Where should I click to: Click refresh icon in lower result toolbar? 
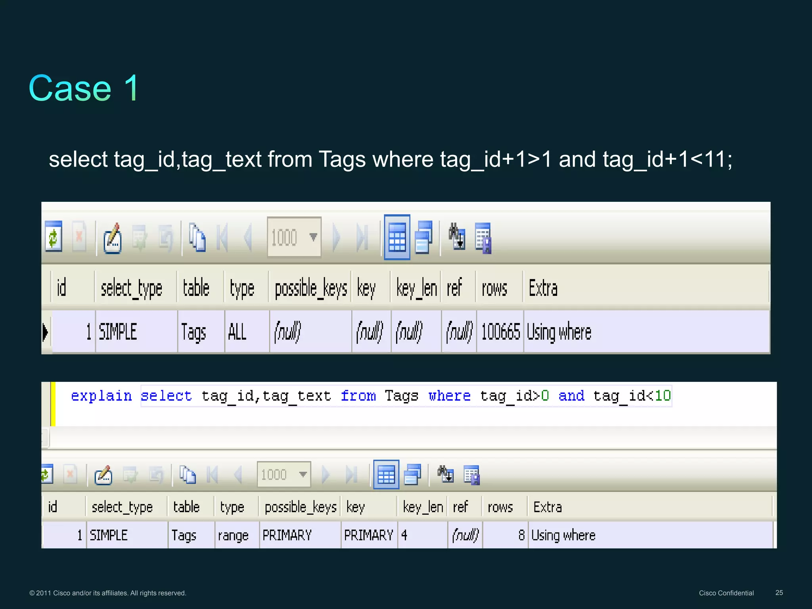click(47, 474)
